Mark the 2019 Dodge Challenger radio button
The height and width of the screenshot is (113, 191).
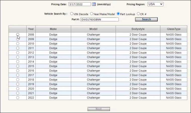point(18,84)
